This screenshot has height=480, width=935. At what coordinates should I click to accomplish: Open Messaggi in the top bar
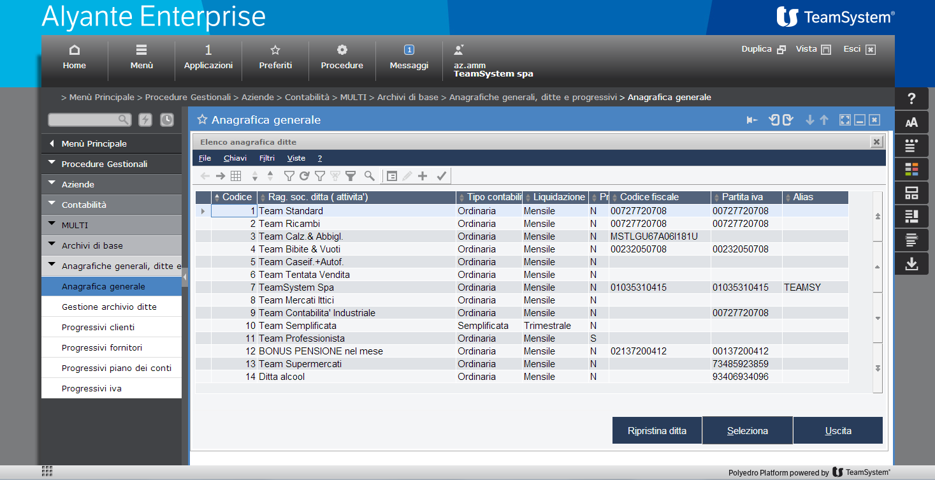(409, 57)
